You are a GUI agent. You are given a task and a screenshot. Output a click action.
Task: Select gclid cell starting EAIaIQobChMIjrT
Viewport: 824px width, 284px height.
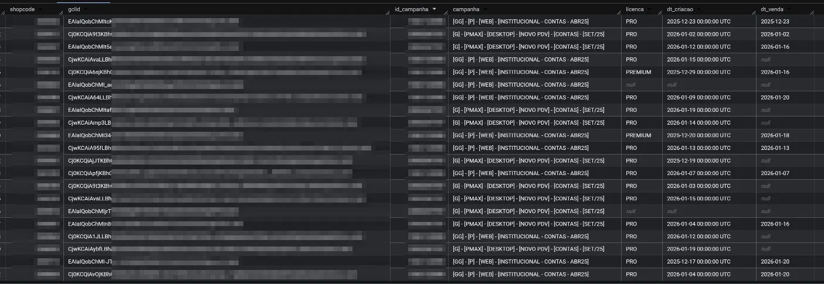coord(227,211)
